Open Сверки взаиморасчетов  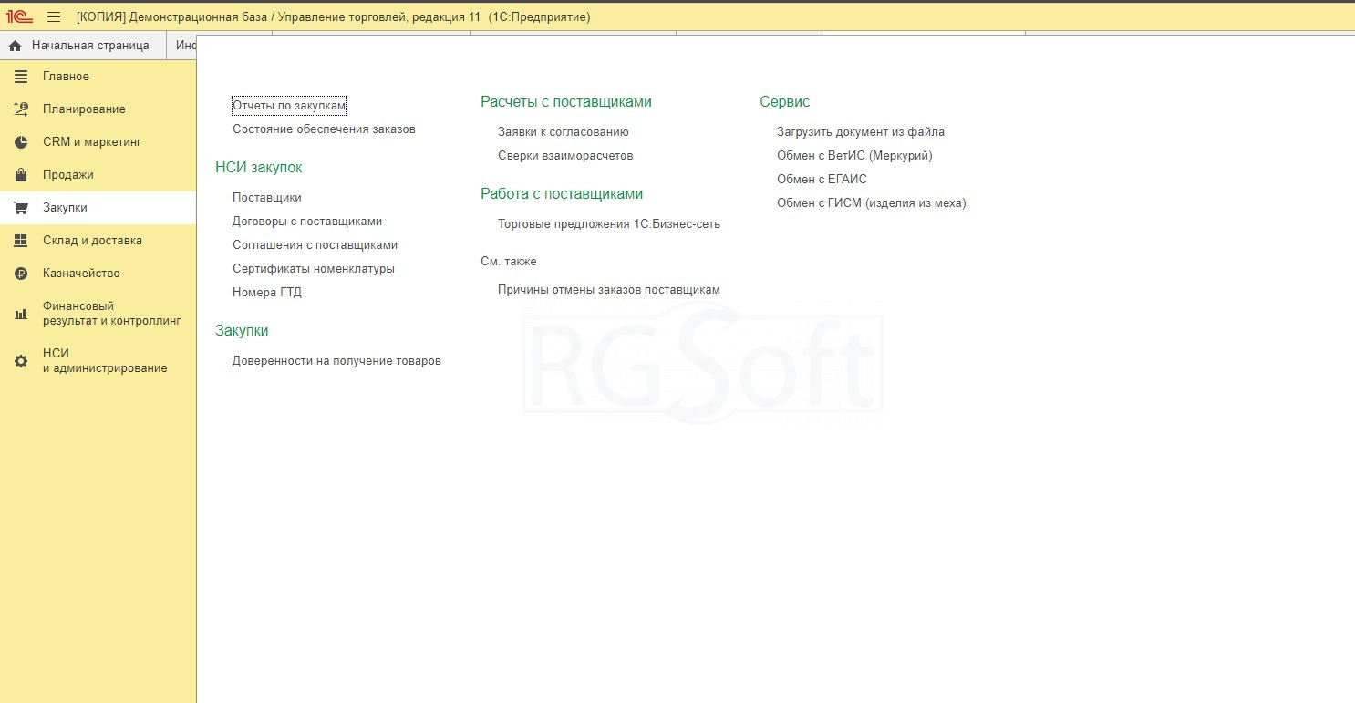565,156
